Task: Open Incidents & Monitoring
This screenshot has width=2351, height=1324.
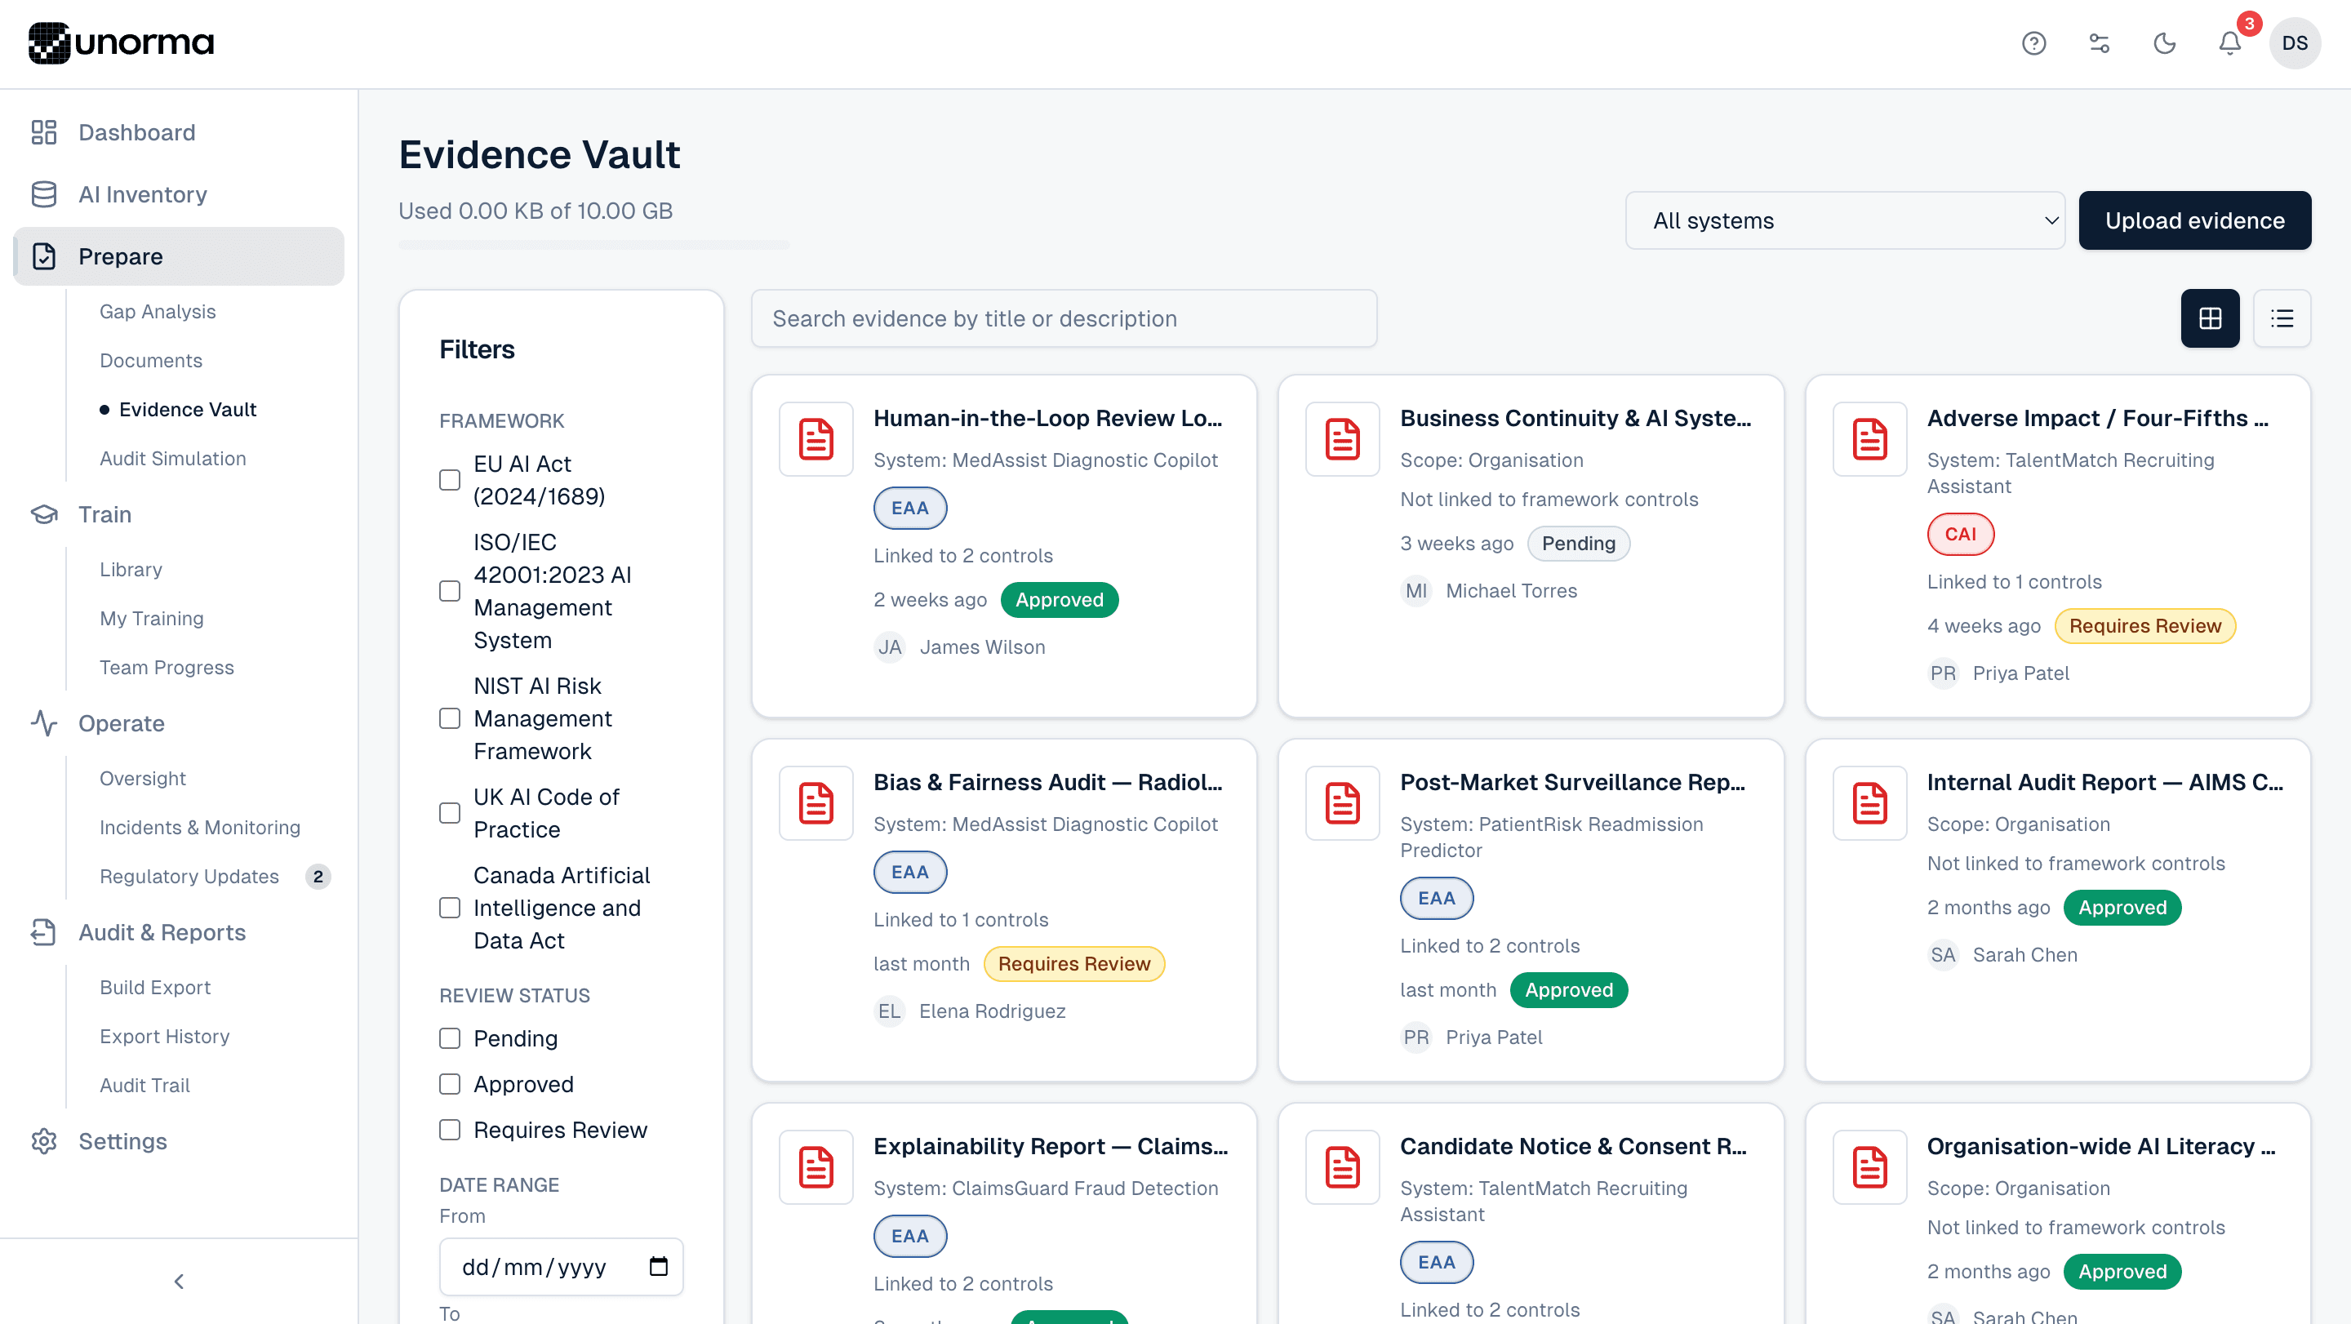Action: pos(200,828)
